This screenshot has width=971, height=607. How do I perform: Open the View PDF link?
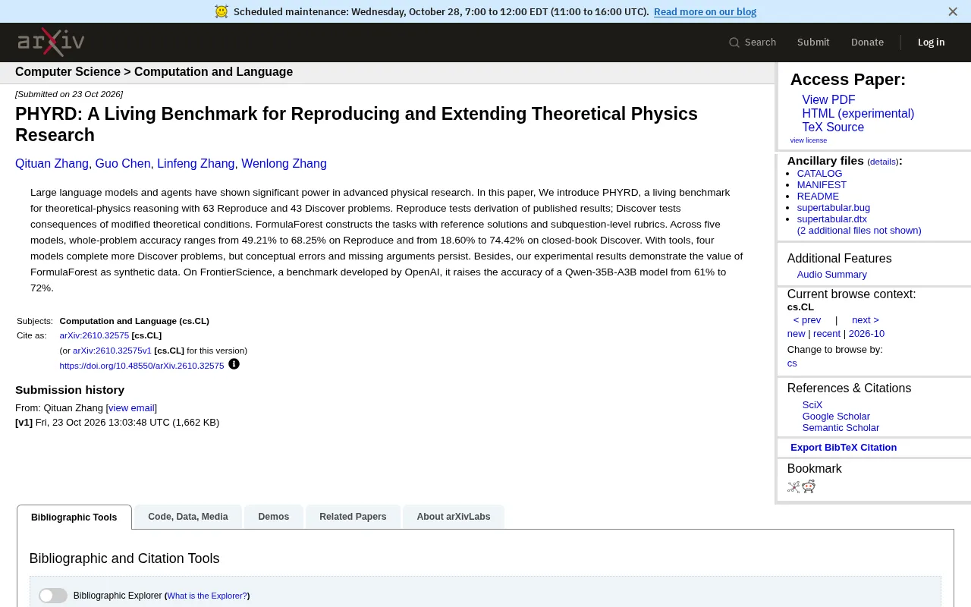[828, 100]
